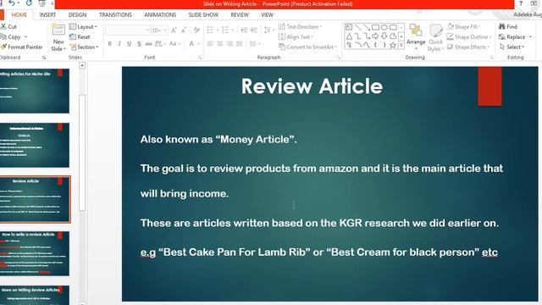Open PowerPoint Help question mark
Image resolution: width=542 pixels, height=305 pixels.
click(521, 3)
